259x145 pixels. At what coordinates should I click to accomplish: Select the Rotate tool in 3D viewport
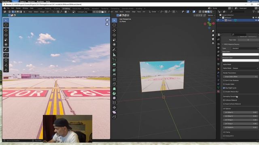[x=114, y=35]
